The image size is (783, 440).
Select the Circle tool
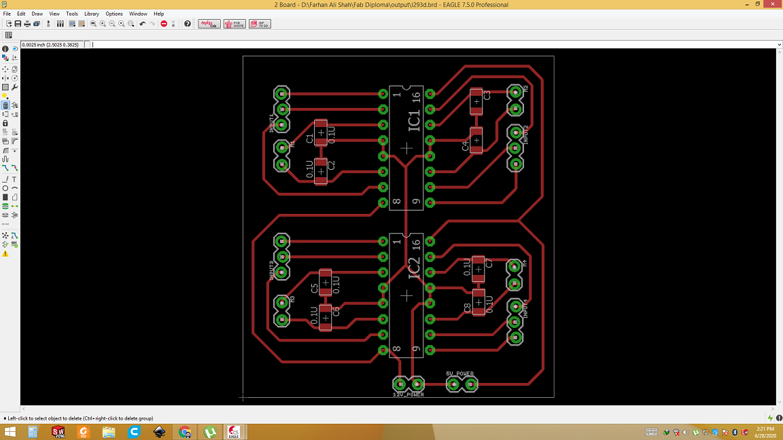(5, 188)
